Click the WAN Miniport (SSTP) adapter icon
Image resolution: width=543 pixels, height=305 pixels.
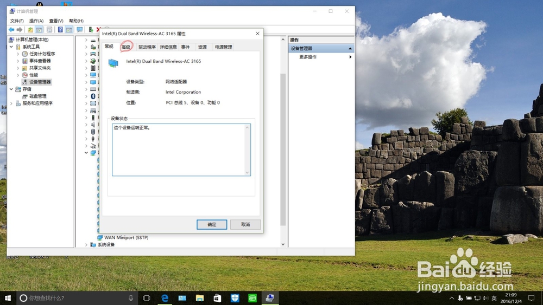(x=100, y=237)
